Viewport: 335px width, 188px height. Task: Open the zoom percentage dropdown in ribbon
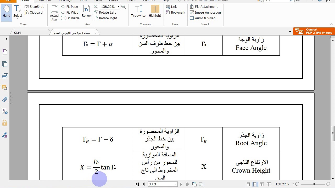coord(118,7)
